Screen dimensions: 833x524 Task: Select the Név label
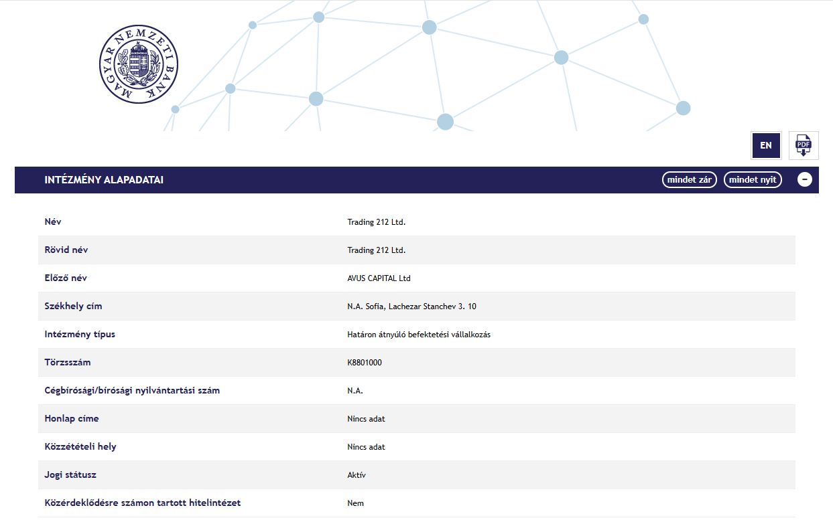tap(53, 222)
